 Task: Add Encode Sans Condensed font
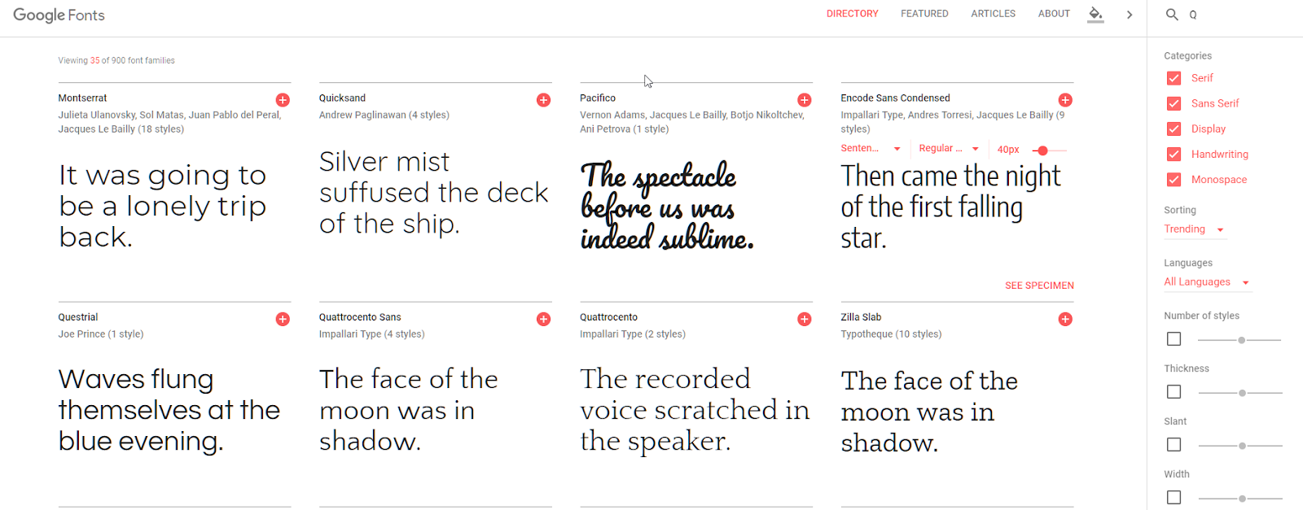1064,100
